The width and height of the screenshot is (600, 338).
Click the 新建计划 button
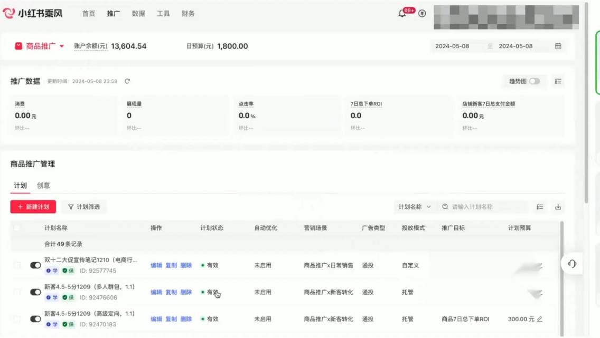click(x=33, y=207)
